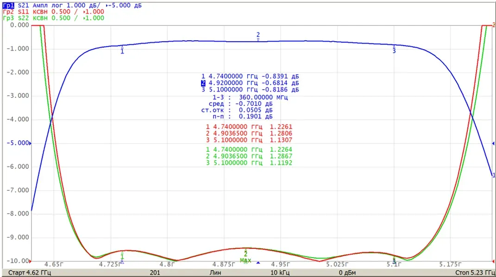Select the Гр3 S22 КСВН trace header
Image resolution: width=496 pixels, height=277 pixels.
point(53,18)
